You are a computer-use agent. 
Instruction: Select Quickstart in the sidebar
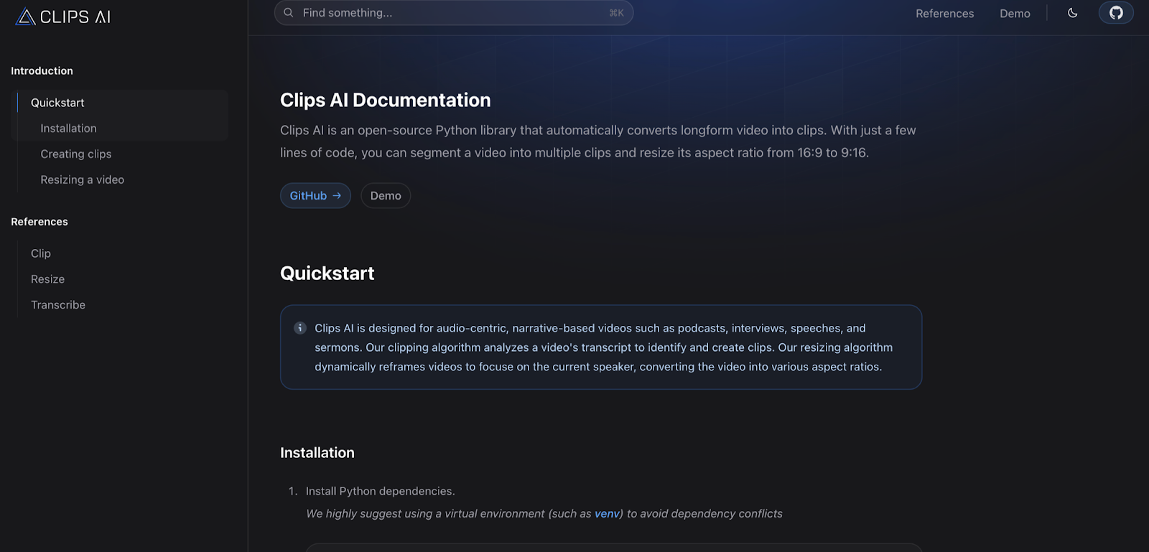coord(57,103)
